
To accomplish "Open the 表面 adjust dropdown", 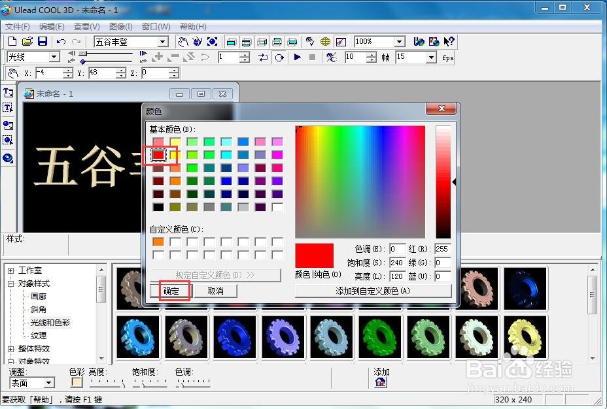I will tap(48, 383).
